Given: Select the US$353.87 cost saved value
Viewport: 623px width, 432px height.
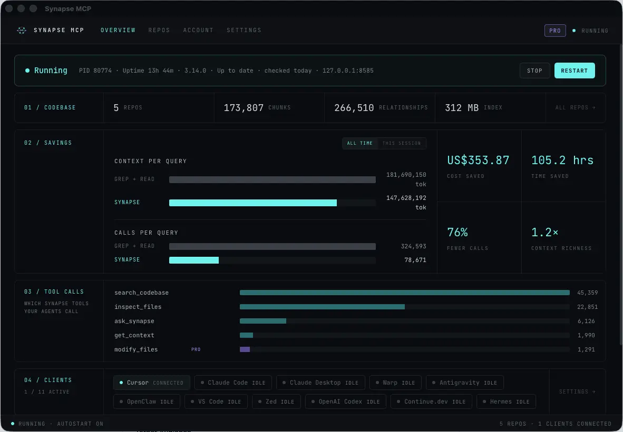Looking at the screenshot, I should 478,160.
